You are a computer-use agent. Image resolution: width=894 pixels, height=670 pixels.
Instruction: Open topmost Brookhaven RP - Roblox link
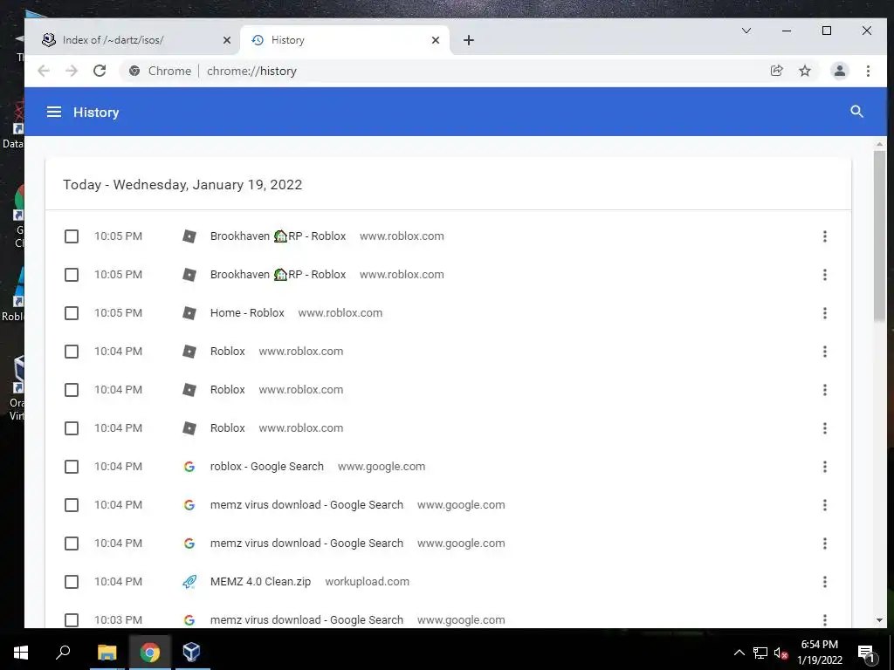[x=278, y=236]
